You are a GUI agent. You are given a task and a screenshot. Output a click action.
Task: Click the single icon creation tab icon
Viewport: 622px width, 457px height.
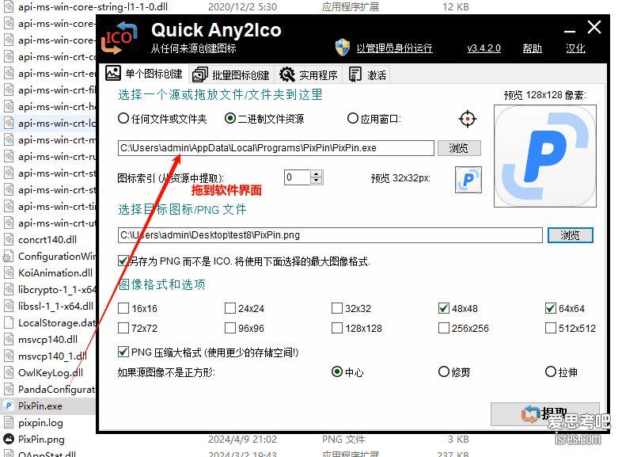pos(112,74)
